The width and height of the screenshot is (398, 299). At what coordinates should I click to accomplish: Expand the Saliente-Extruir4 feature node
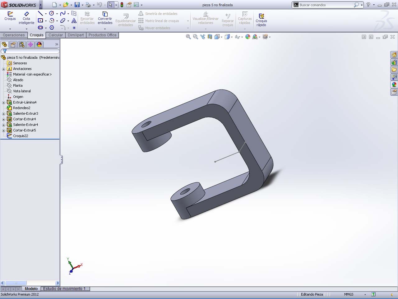[3, 125]
